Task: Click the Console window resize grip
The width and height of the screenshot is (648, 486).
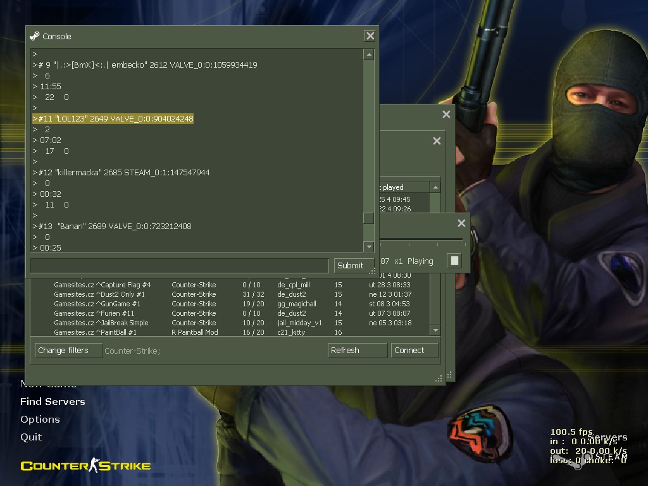Action: (x=372, y=271)
